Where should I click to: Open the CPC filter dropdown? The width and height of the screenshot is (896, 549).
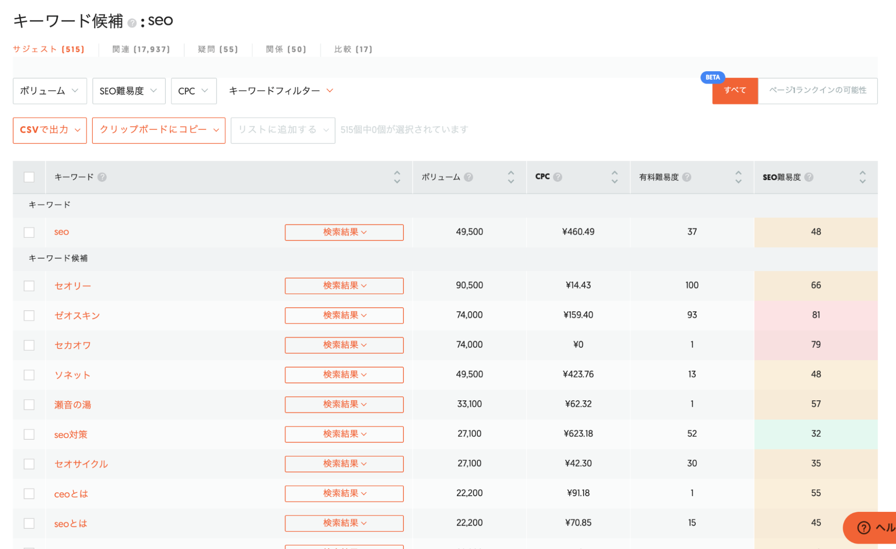(194, 91)
